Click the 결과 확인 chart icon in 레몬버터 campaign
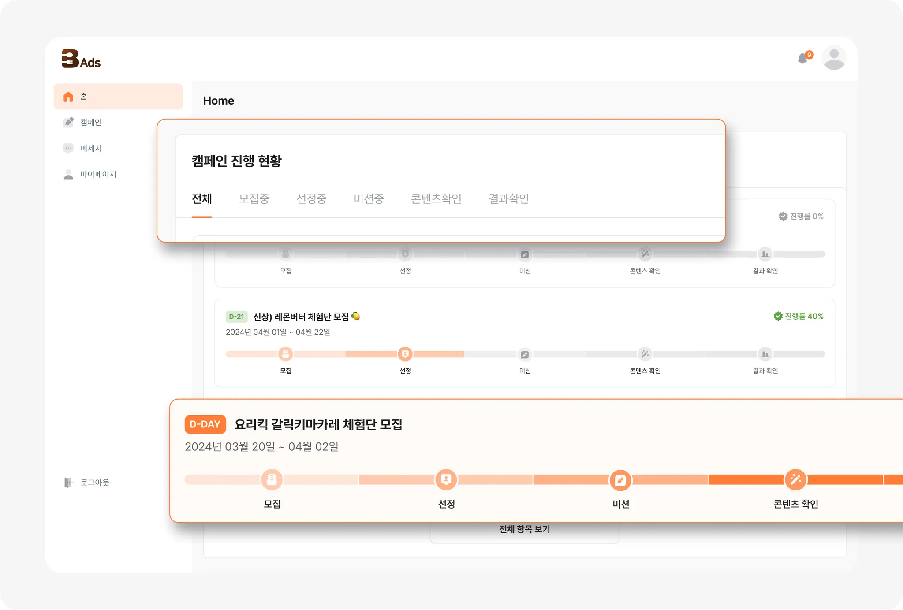Viewport: 903px width, 610px height. pos(765,354)
